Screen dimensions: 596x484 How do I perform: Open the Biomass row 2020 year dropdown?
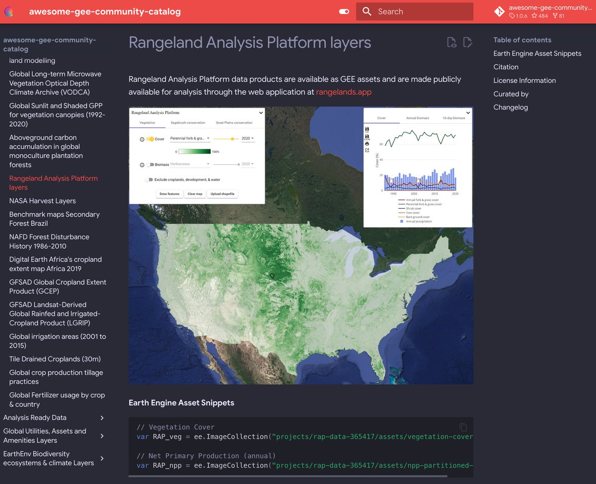(x=247, y=164)
